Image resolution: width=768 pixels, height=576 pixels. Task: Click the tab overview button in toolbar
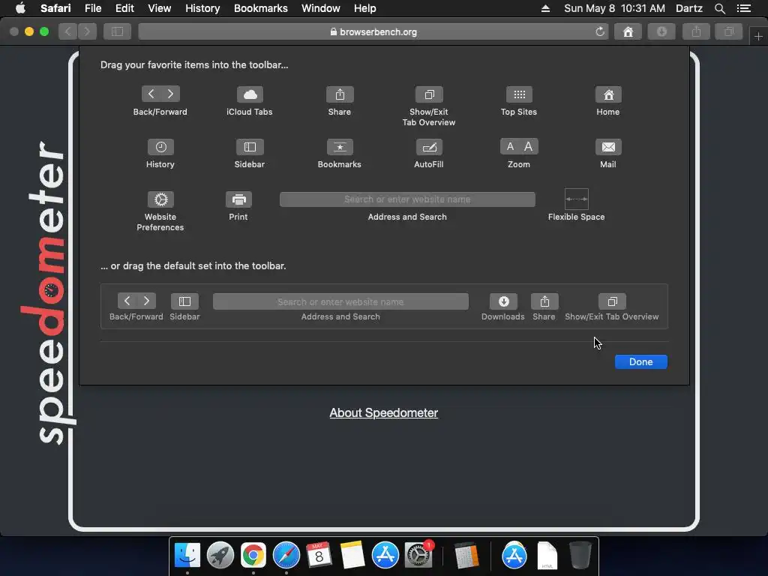(729, 31)
